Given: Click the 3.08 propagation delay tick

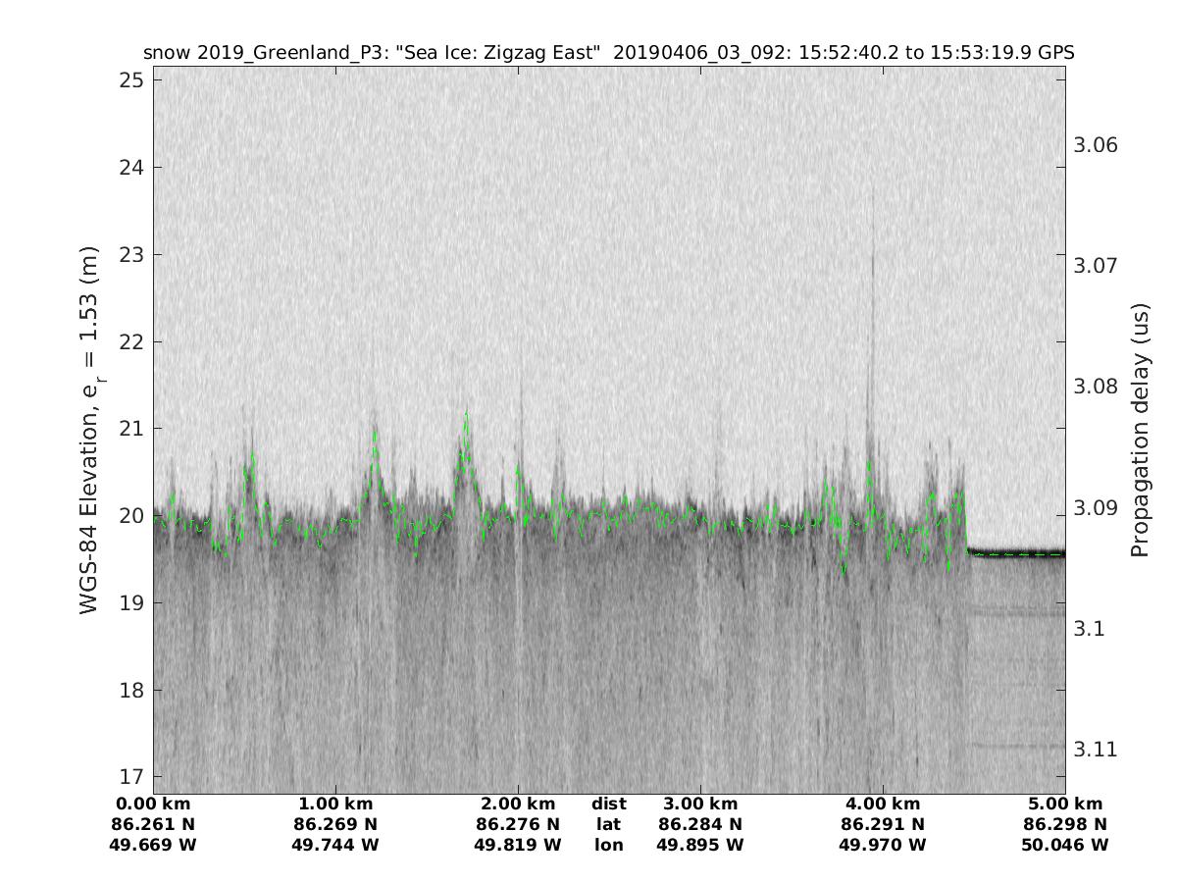Looking at the screenshot, I should pos(1096,387).
